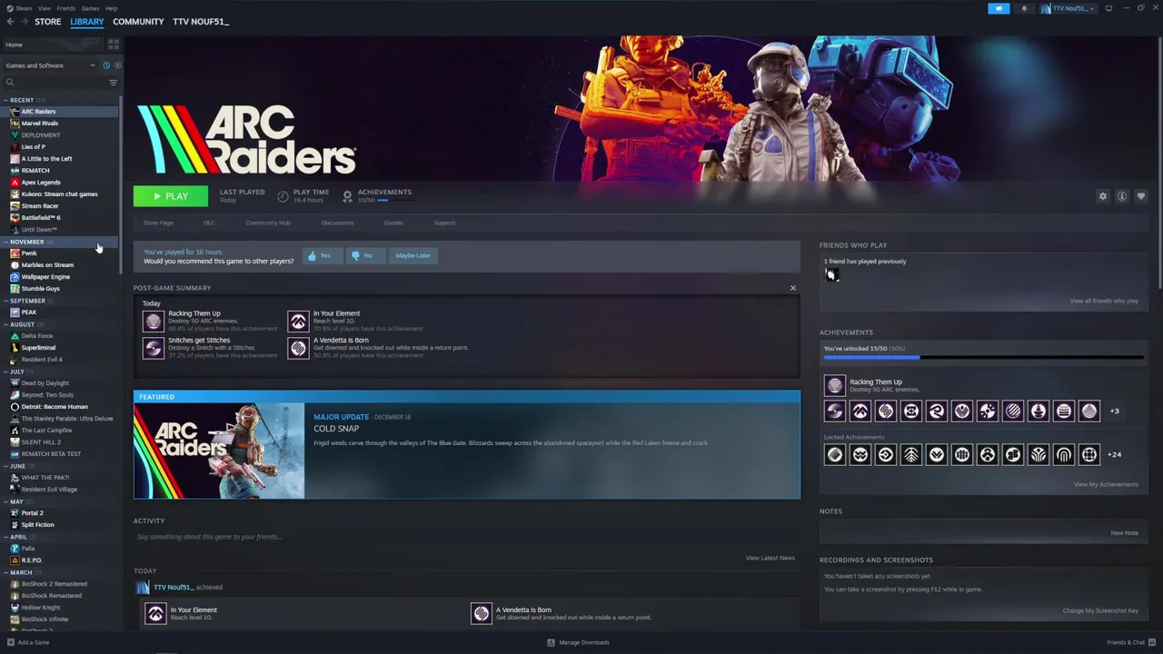This screenshot has height=654, width=1163.
Task: Click the back navigation arrow
Action: (10, 22)
